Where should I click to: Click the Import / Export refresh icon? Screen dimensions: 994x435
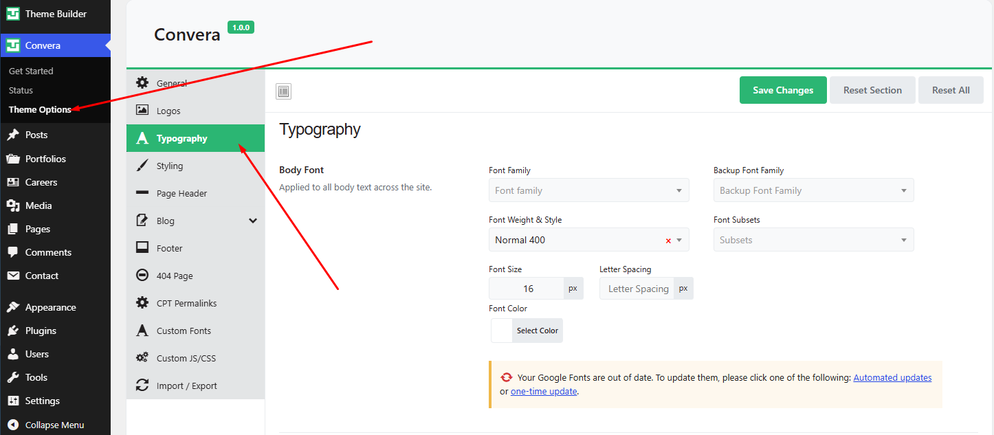(142, 386)
